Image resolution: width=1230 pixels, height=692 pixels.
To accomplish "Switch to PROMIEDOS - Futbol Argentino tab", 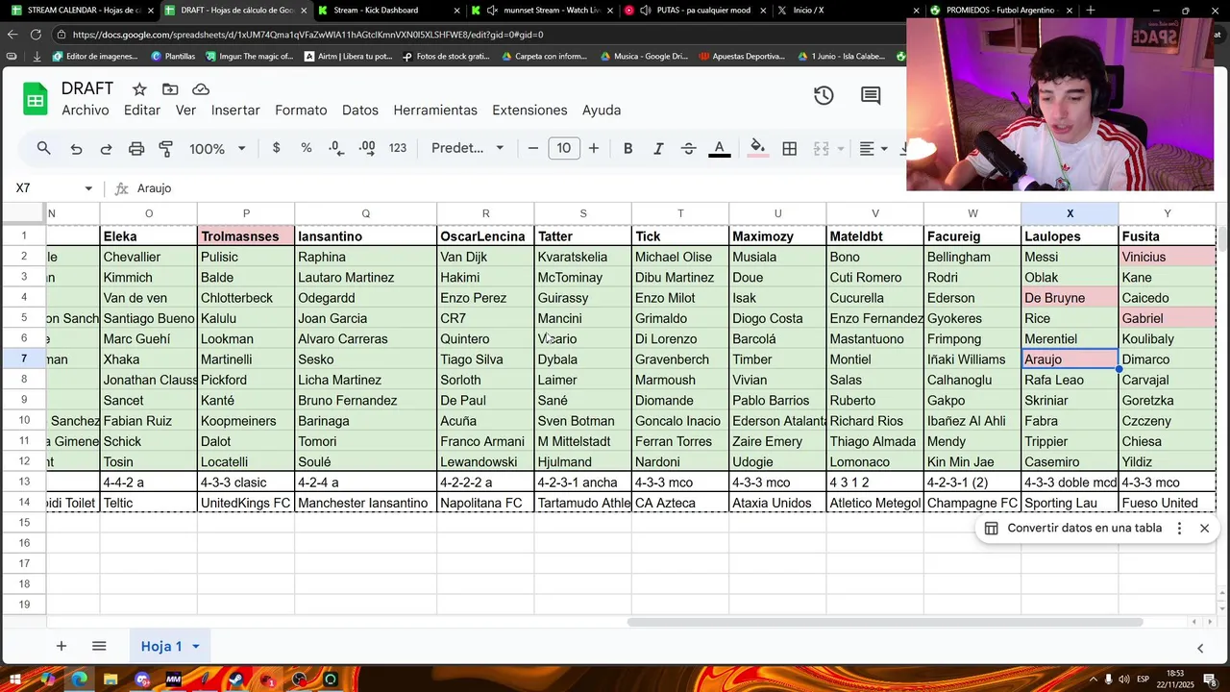I will (999, 11).
